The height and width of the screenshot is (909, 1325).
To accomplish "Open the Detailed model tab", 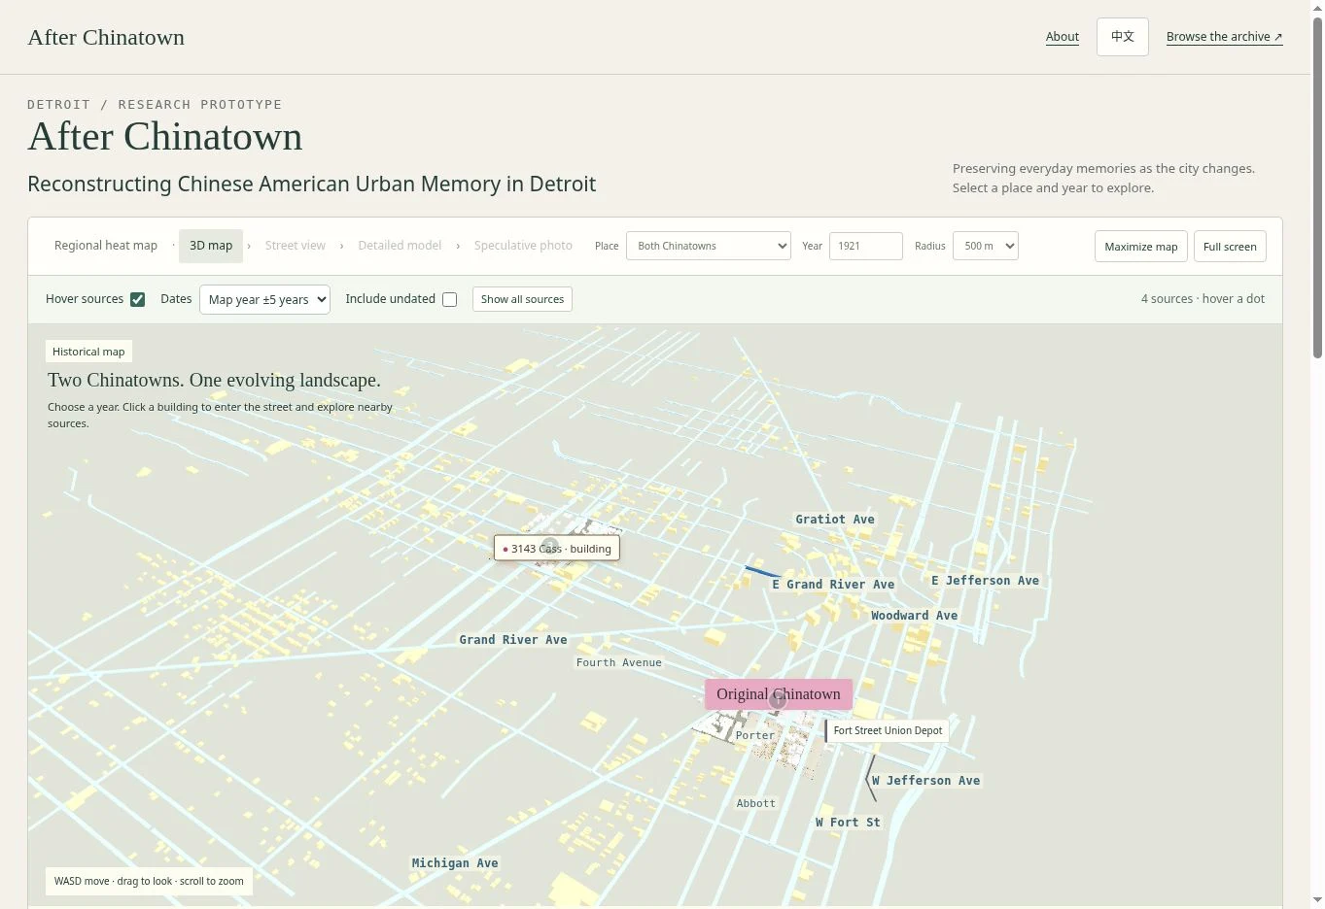I will click(x=400, y=246).
